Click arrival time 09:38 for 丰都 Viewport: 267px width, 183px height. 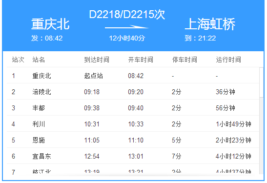(92, 108)
